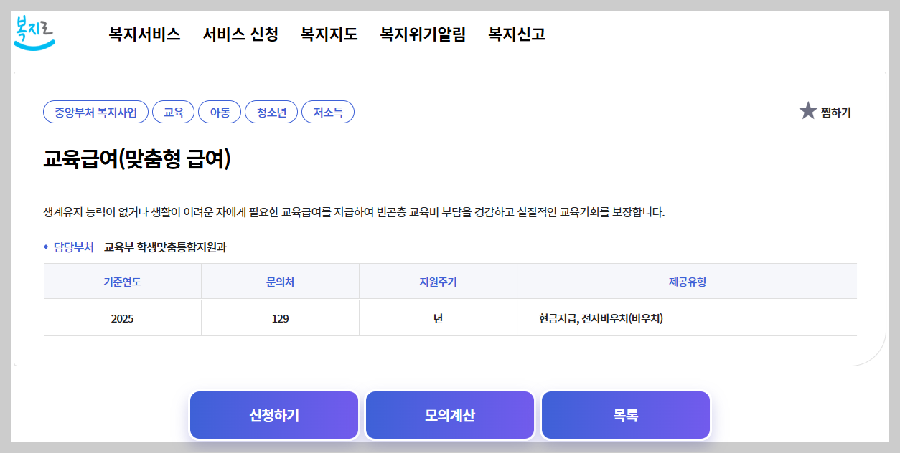Select the 교육 tag chip
The image size is (900, 453).
pyautogui.click(x=172, y=112)
